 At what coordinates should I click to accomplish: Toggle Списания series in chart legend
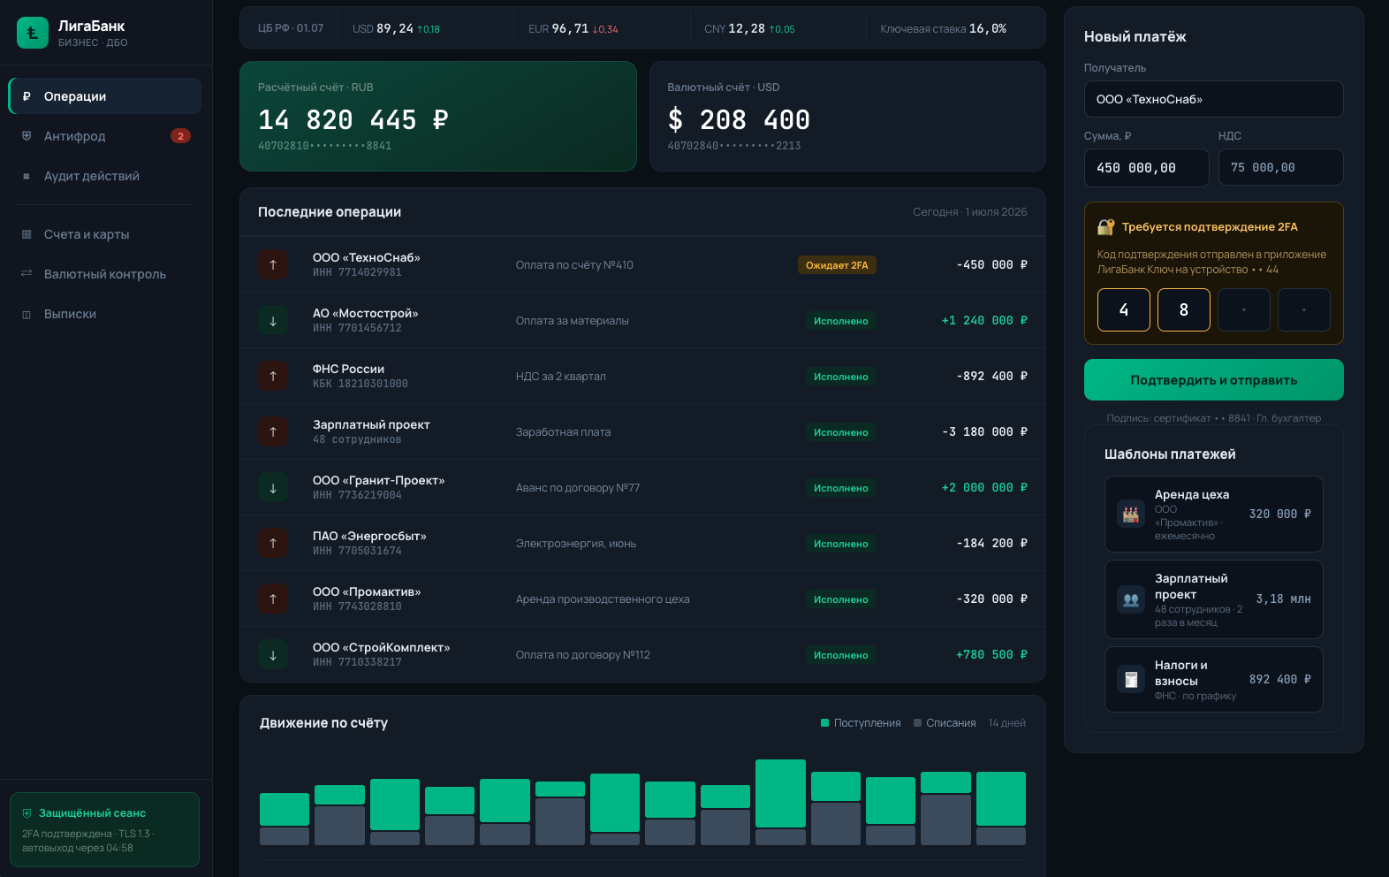[945, 723]
